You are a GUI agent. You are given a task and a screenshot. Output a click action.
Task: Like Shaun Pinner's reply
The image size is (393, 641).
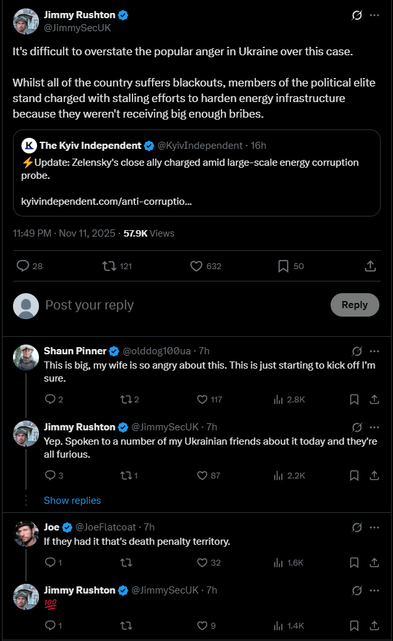coord(202,399)
